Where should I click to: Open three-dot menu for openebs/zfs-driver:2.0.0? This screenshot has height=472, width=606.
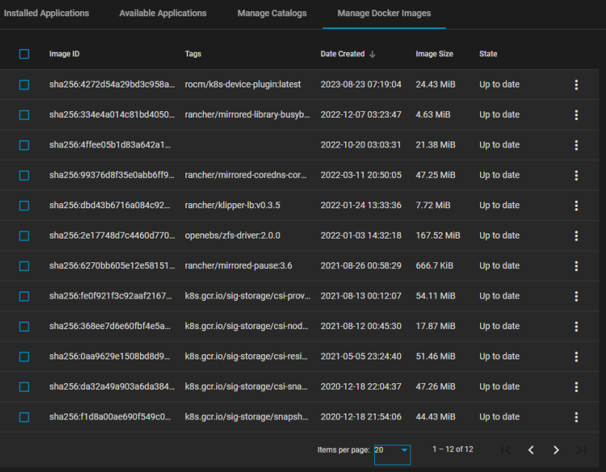[576, 236]
